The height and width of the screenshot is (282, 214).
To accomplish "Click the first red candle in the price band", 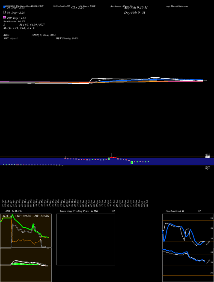I will (65, 158).
